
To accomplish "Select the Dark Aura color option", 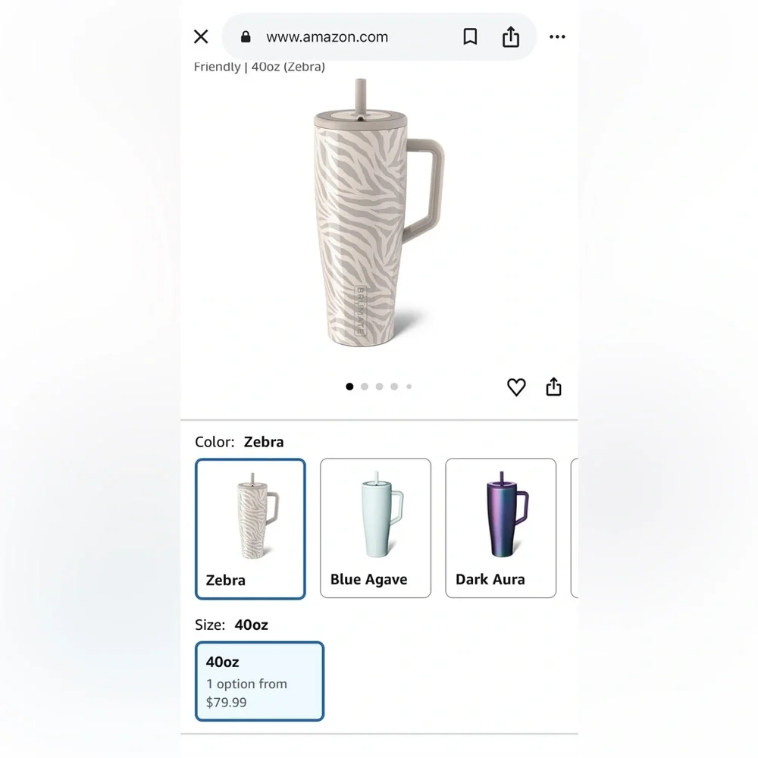I will [x=501, y=528].
